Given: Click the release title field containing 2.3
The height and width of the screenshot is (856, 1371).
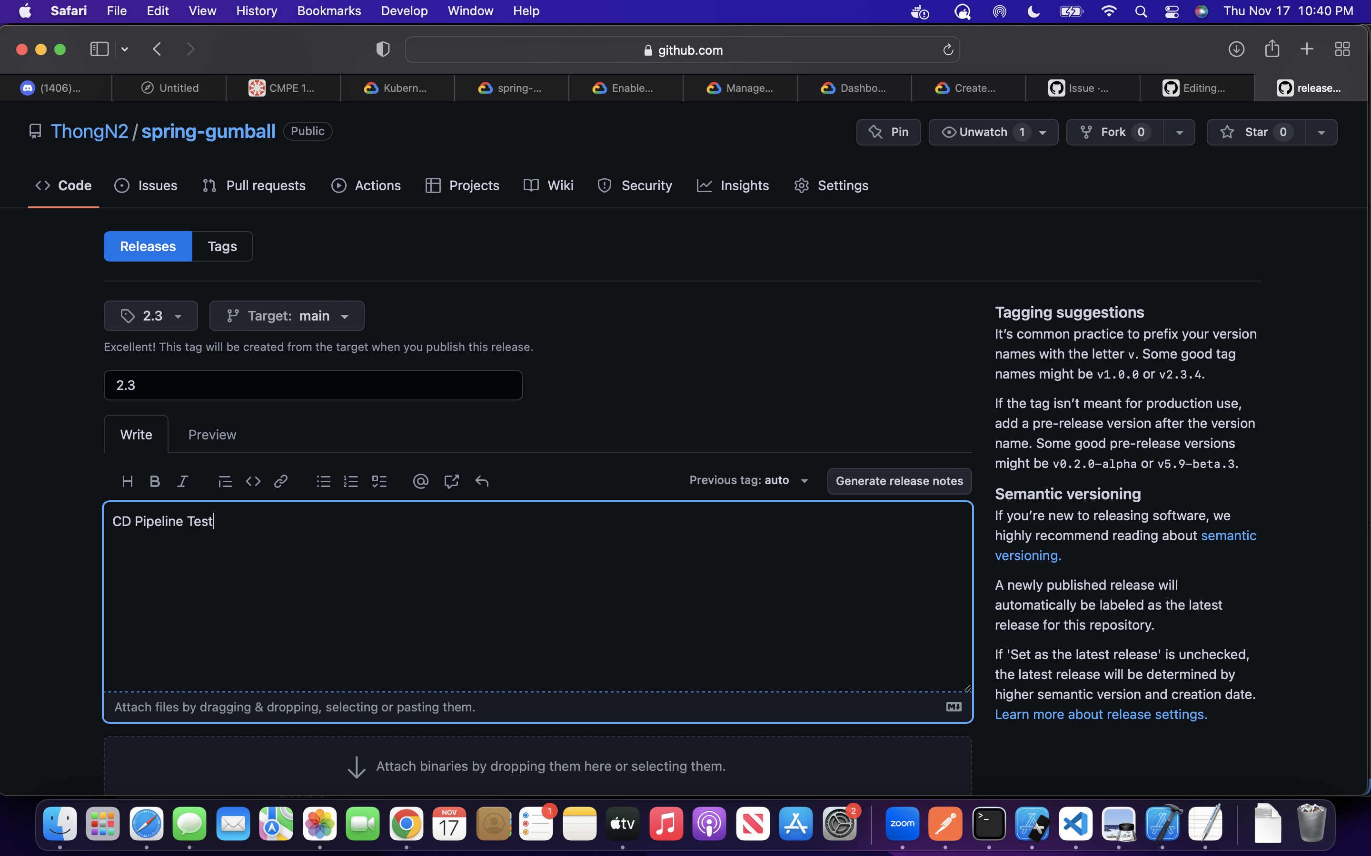Looking at the screenshot, I should [313, 386].
